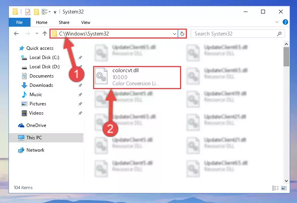Screen dimensions: 297x203
Task: Open the File ribbon tab
Action: [x=20, y=22]
